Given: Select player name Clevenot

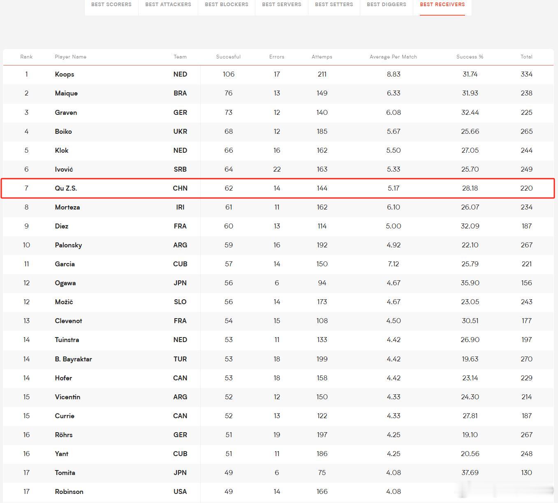Looking at the screenshot, I should click(x=68, y=321).
